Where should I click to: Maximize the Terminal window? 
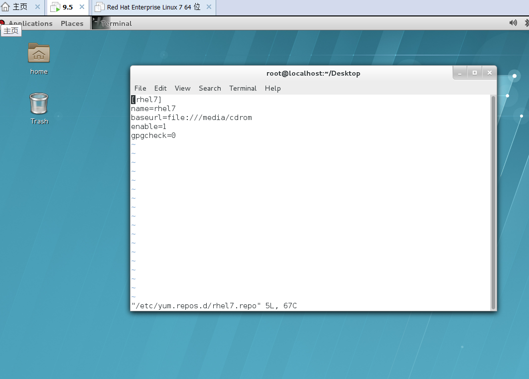point(475,73)
